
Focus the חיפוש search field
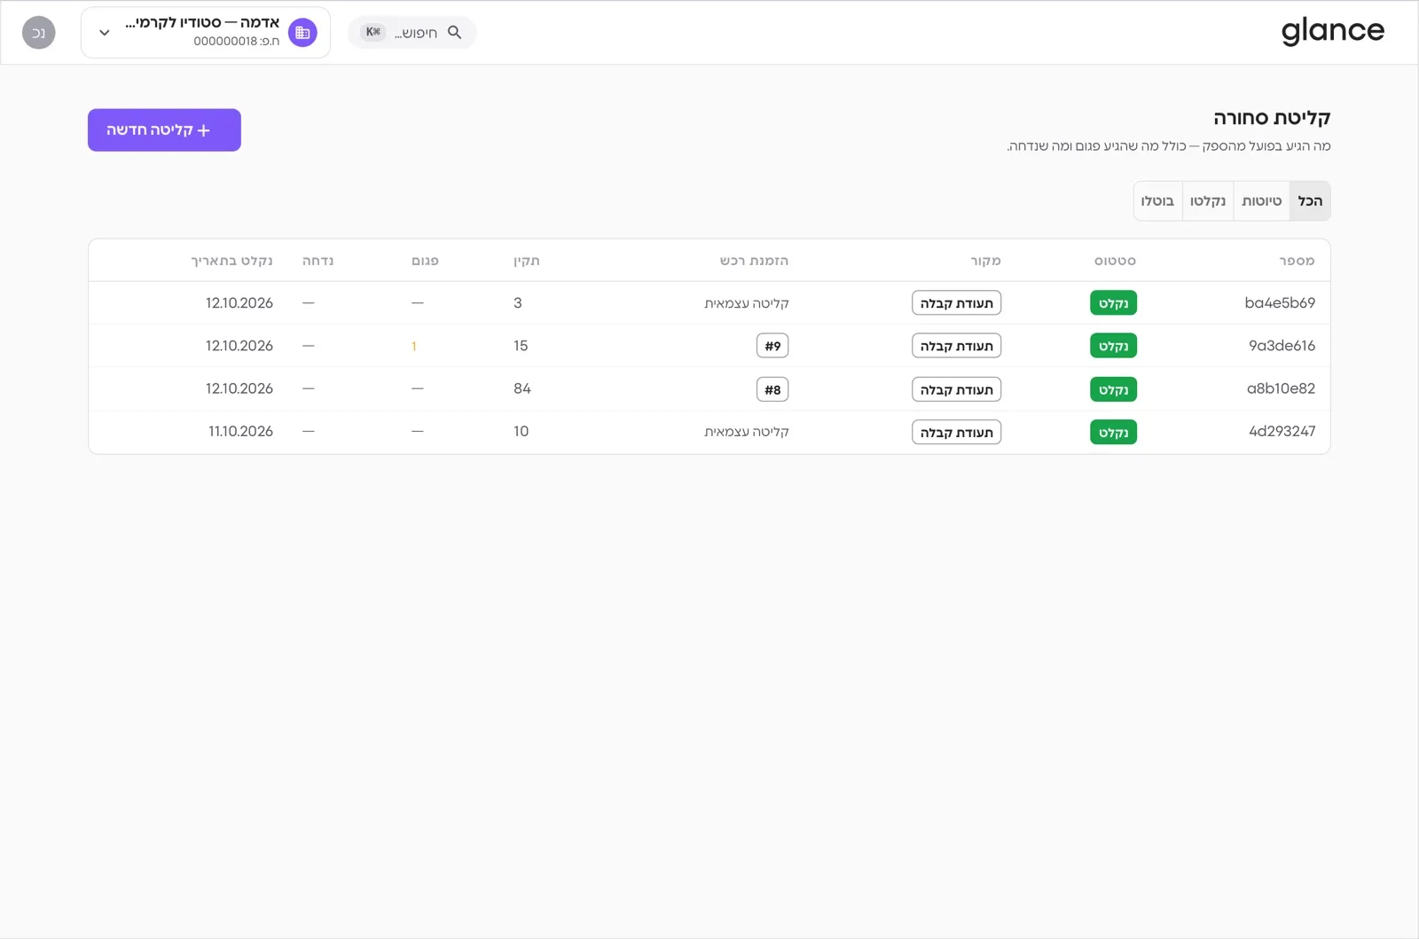tap(412, 32)
